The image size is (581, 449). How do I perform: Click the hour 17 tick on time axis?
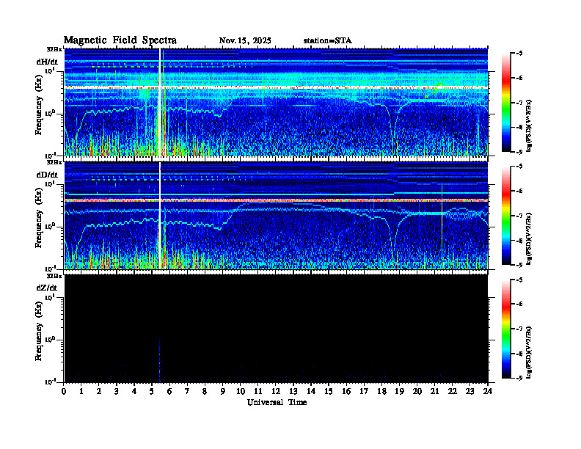[x=364, y=392]
